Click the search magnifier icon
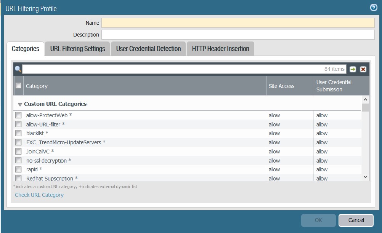The image size is (382, 233). [x=18, y=69]
